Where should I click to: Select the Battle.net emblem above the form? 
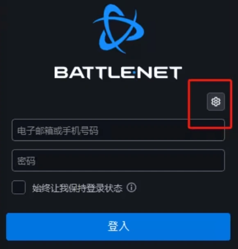coord(118,29)
